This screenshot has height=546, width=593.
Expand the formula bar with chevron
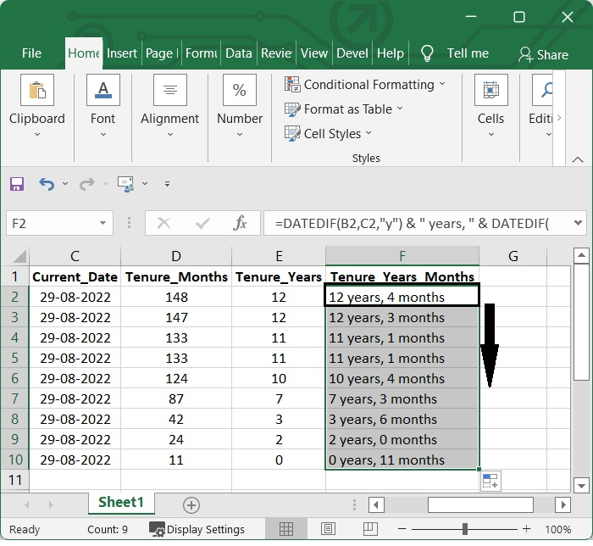[578, 223]
